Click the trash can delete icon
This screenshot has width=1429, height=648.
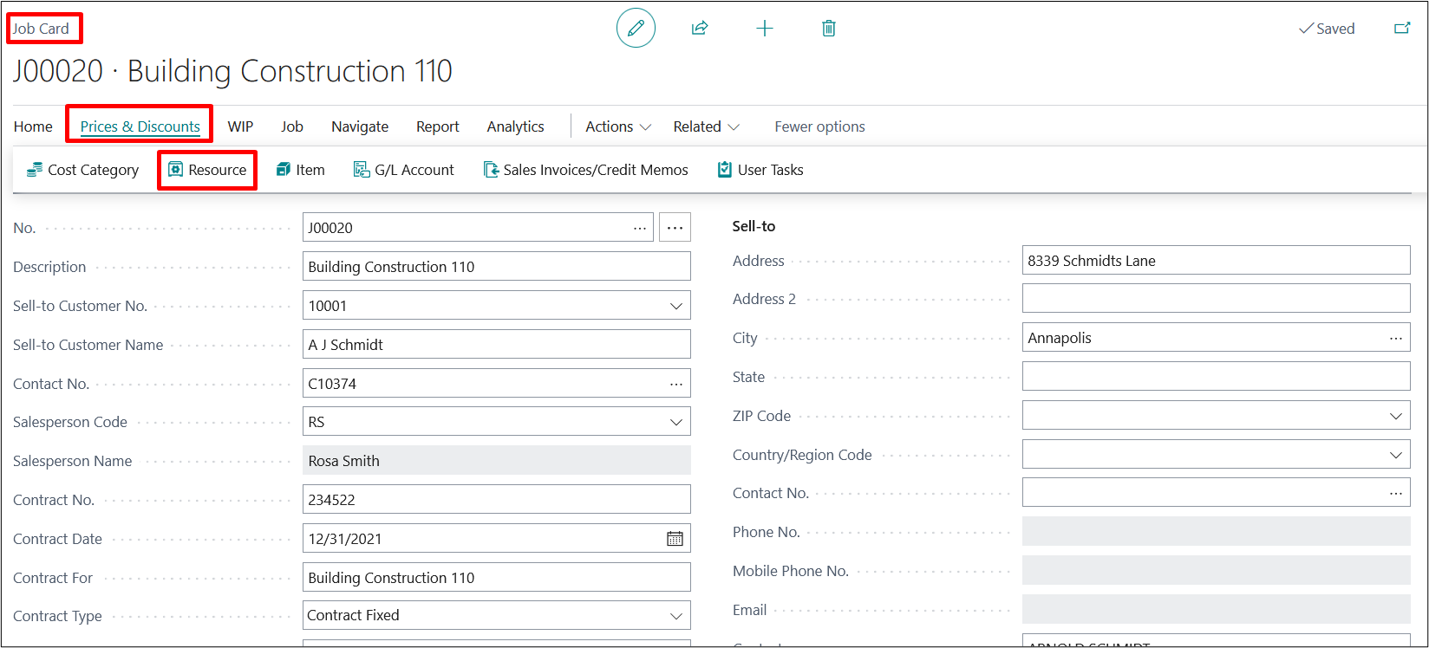pyautogui.click(x=828, y=29)
